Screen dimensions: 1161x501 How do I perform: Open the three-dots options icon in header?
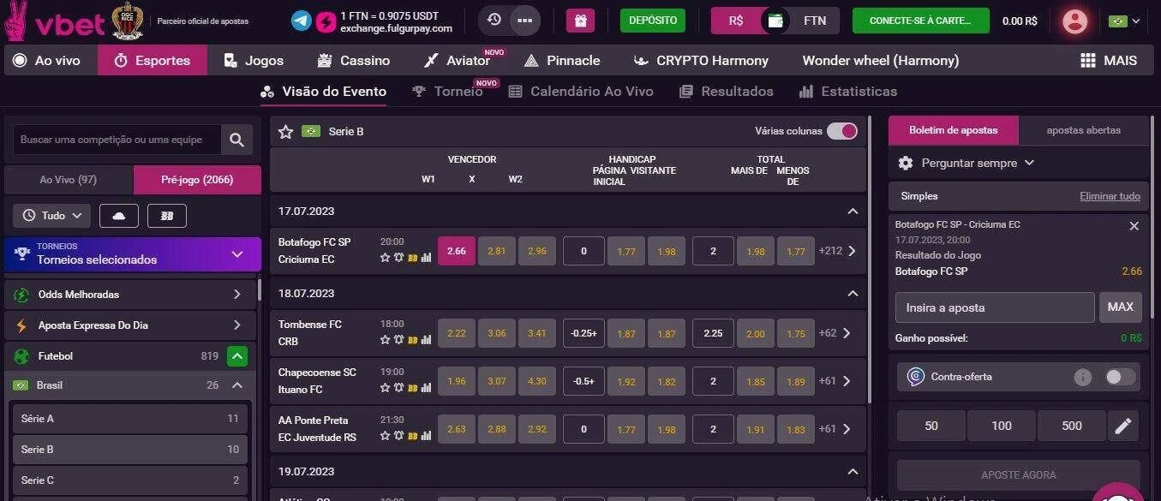coord(525,20)
